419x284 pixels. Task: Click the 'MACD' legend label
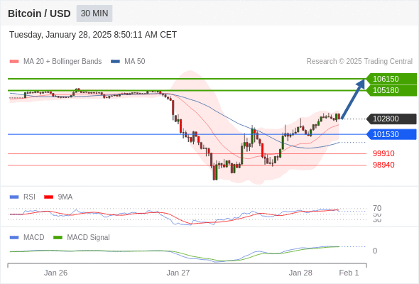(x=33, y=238)
